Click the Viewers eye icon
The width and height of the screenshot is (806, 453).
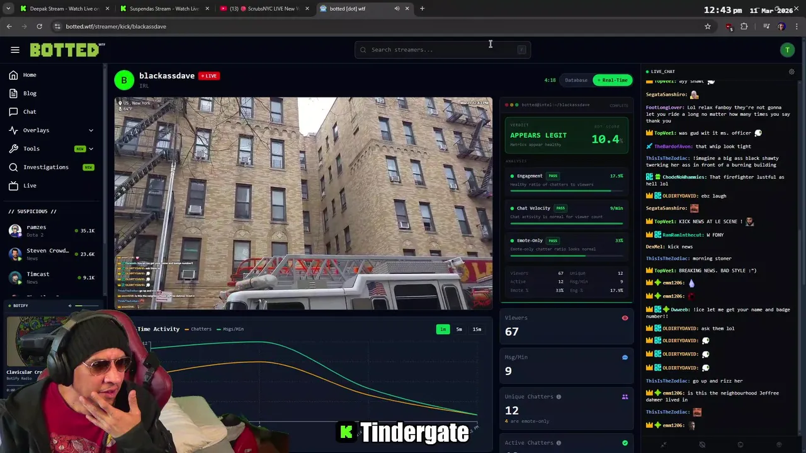625,318
